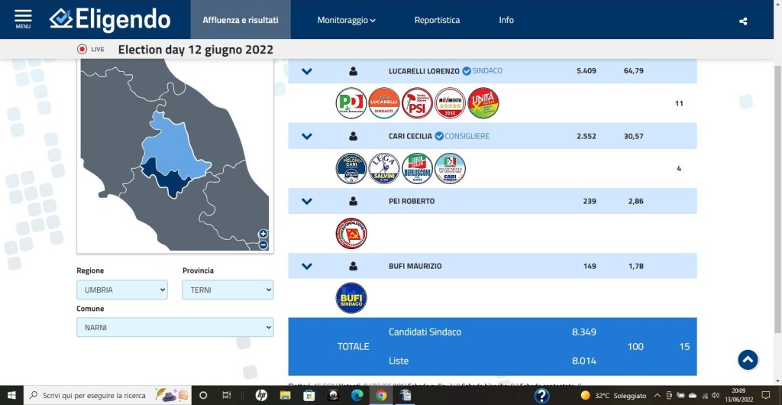Open the Provincia dropdown showing Terni

228,290
